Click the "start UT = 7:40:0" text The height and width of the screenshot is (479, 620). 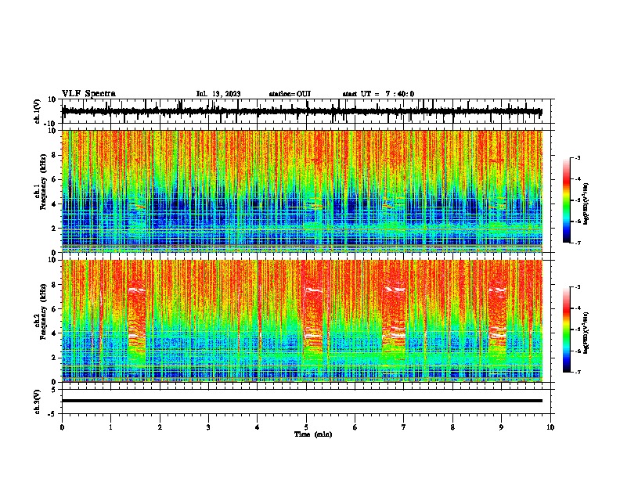click(378, 94)
